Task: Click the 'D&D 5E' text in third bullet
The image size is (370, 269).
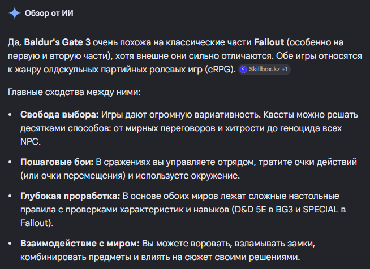Action: [x=250, y=210]
